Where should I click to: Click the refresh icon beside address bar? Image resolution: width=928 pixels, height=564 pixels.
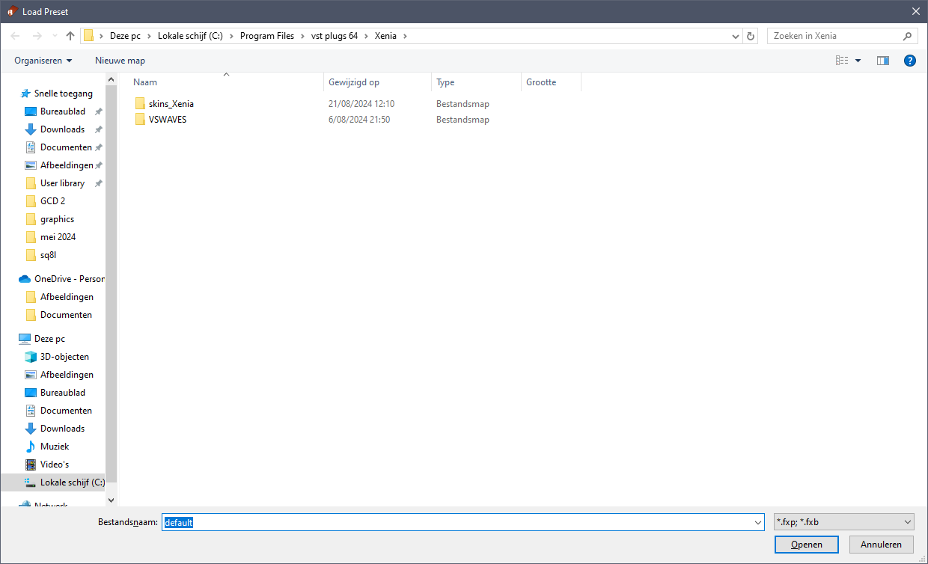751,35
